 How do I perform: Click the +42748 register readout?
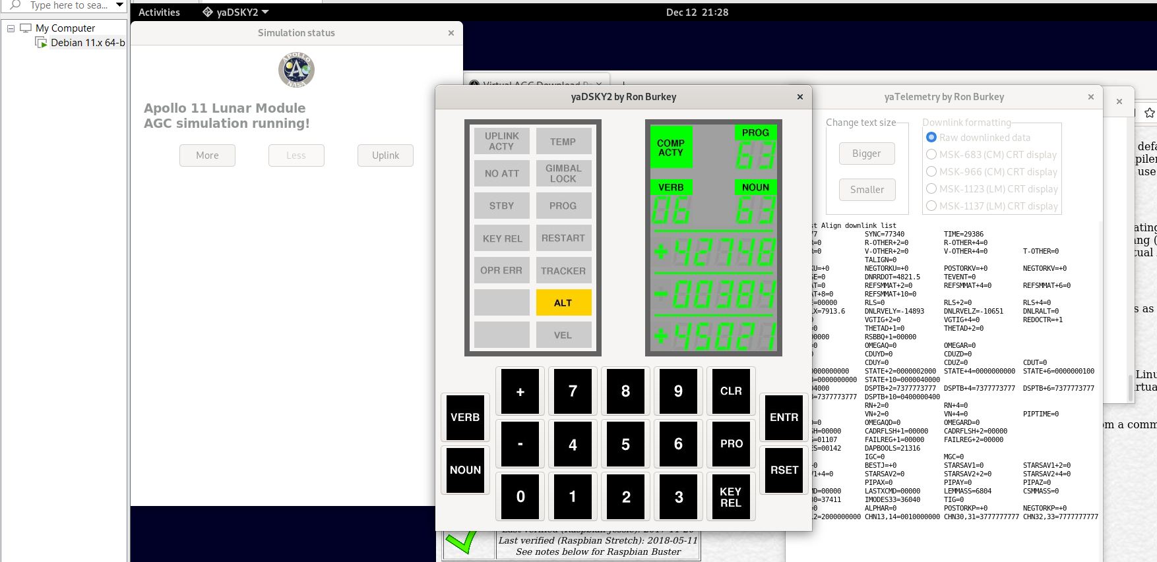[714, 252]
